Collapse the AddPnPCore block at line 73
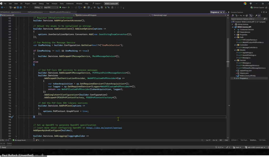 (x=16, y=106)
